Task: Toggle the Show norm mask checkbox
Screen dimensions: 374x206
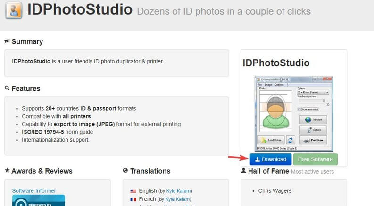Action: (299, 109)
